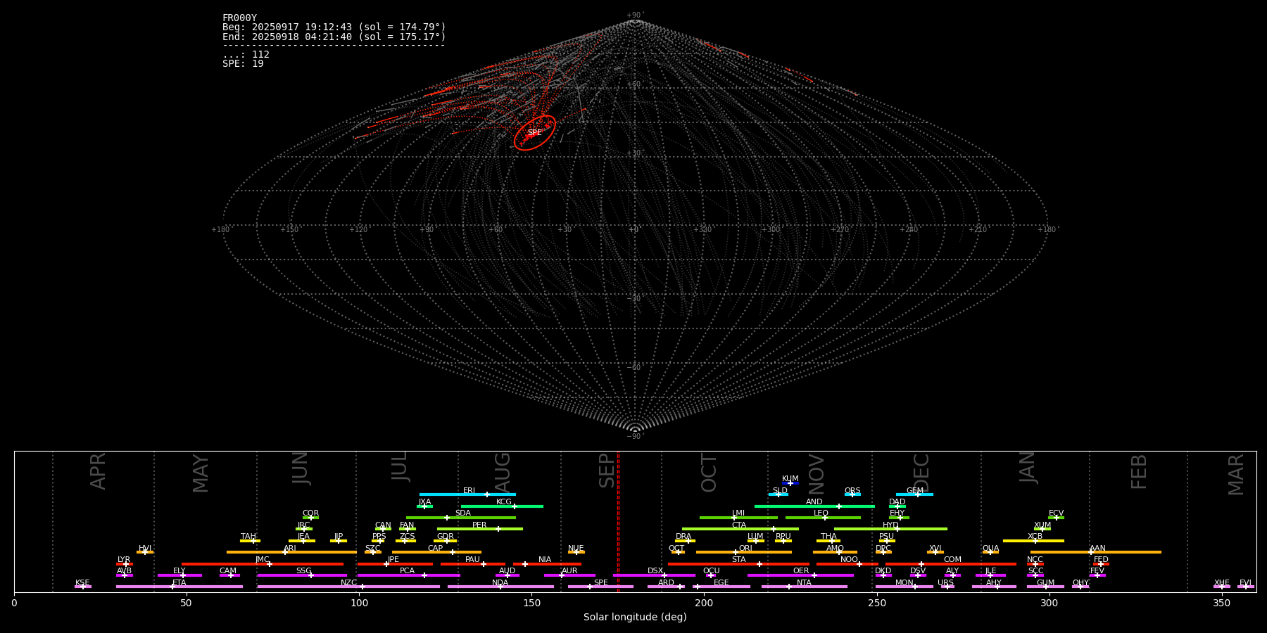The width and height of the screenshot is (1267, 633).
Task: Click the STA shower label
Action: tap(738, 560)
